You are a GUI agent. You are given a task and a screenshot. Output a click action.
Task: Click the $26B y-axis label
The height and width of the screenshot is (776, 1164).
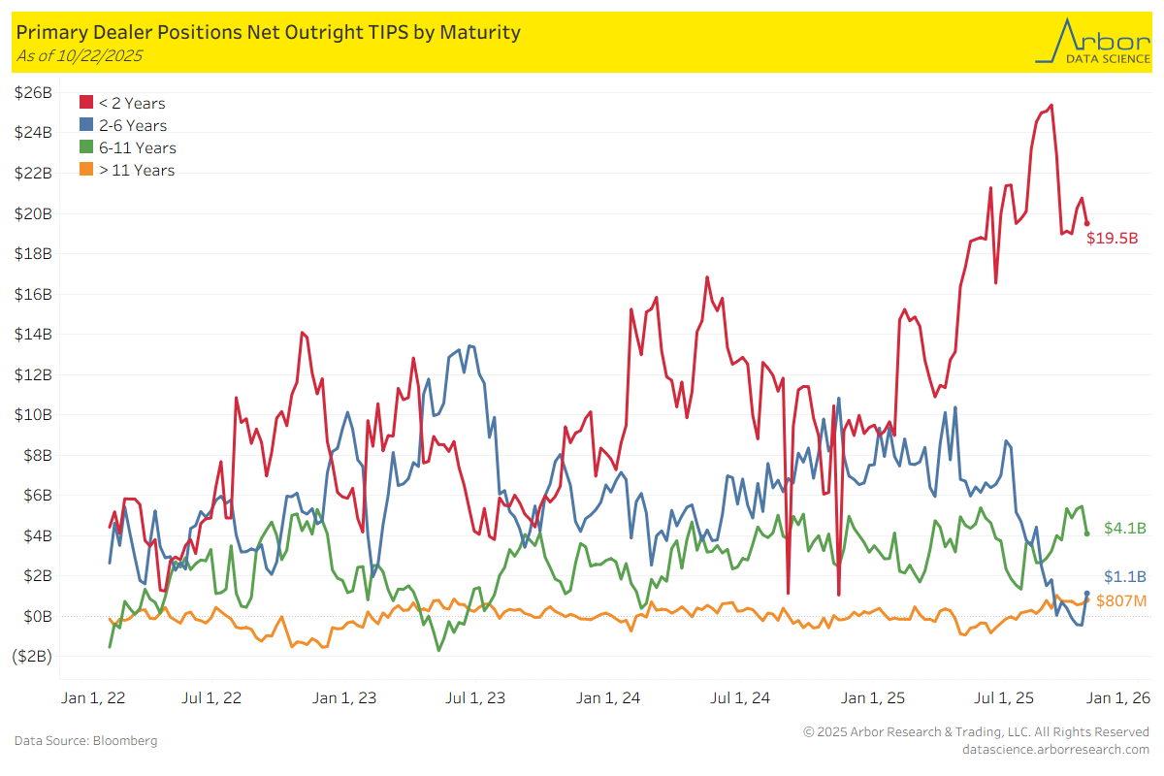[x=34, y=93]
